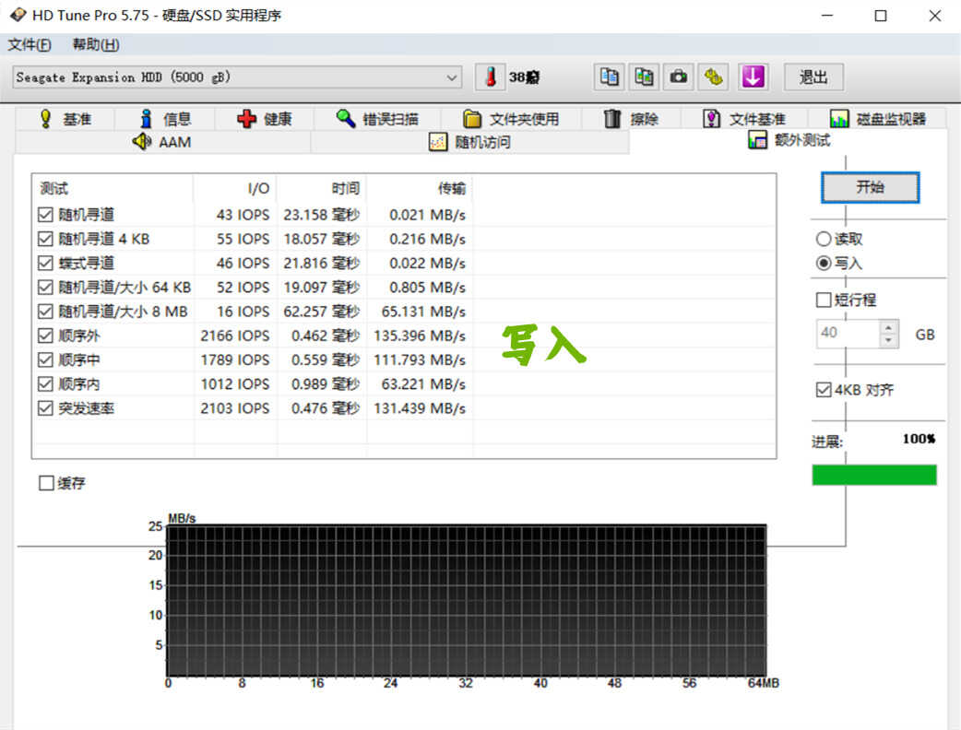961x730 pixels.
Task: Click the short stroke GB input field
Action: (x=848, y=334)
